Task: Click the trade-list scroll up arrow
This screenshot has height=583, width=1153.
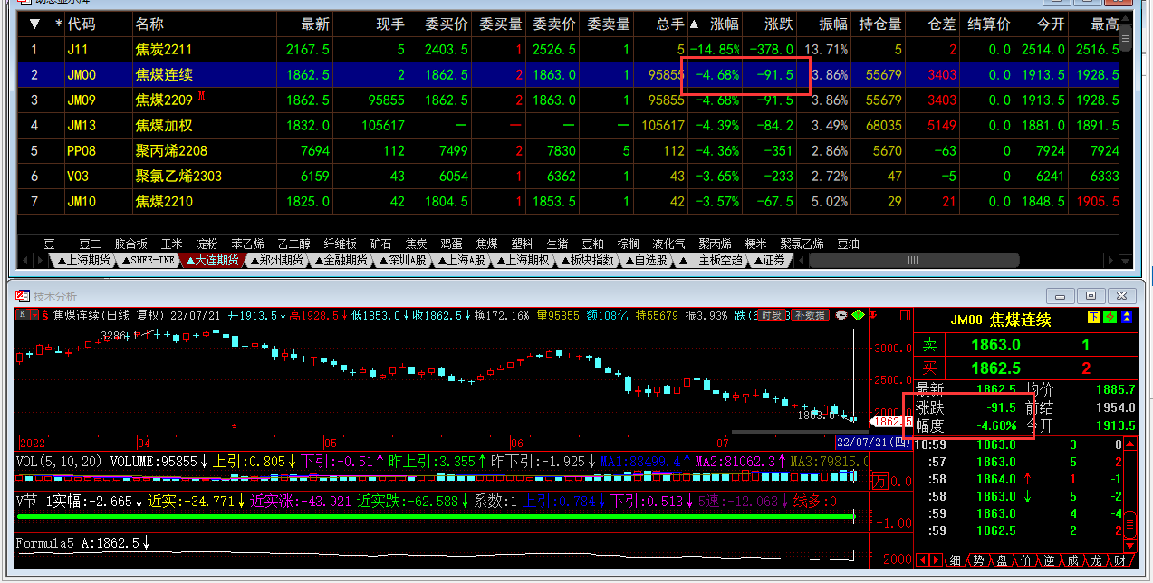Action: pos(1129,444)
